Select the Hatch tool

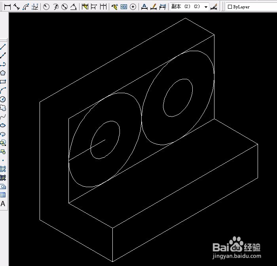3,169
